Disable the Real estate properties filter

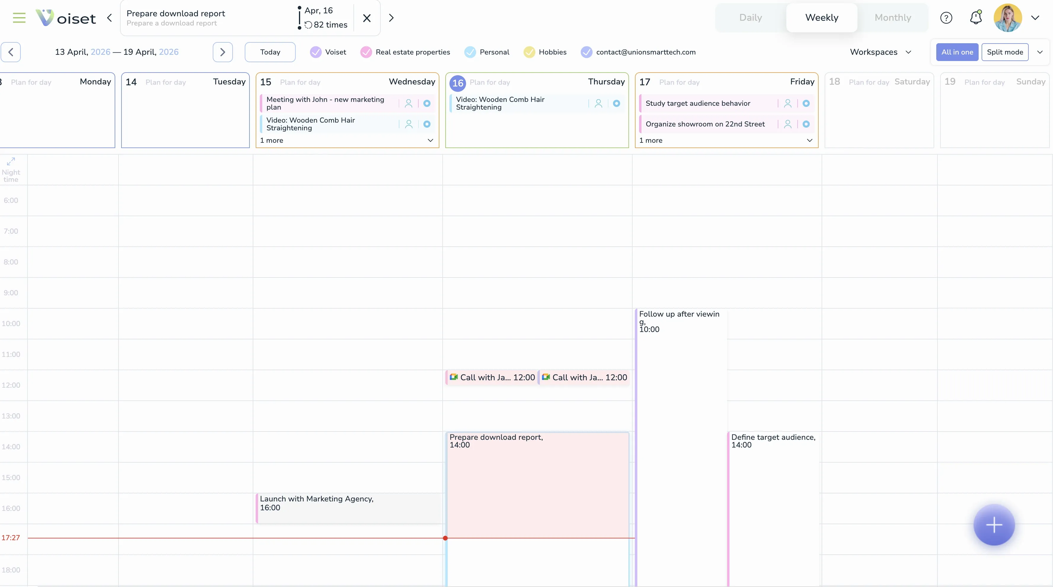[x=366, y=52]
